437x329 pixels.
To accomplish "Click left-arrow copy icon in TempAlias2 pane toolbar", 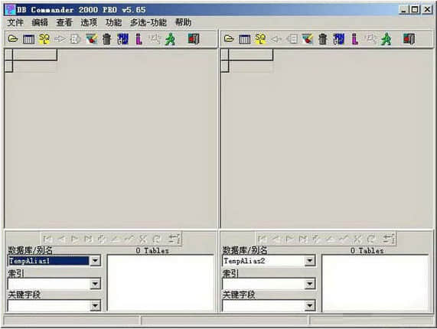I will coord(276,39).
